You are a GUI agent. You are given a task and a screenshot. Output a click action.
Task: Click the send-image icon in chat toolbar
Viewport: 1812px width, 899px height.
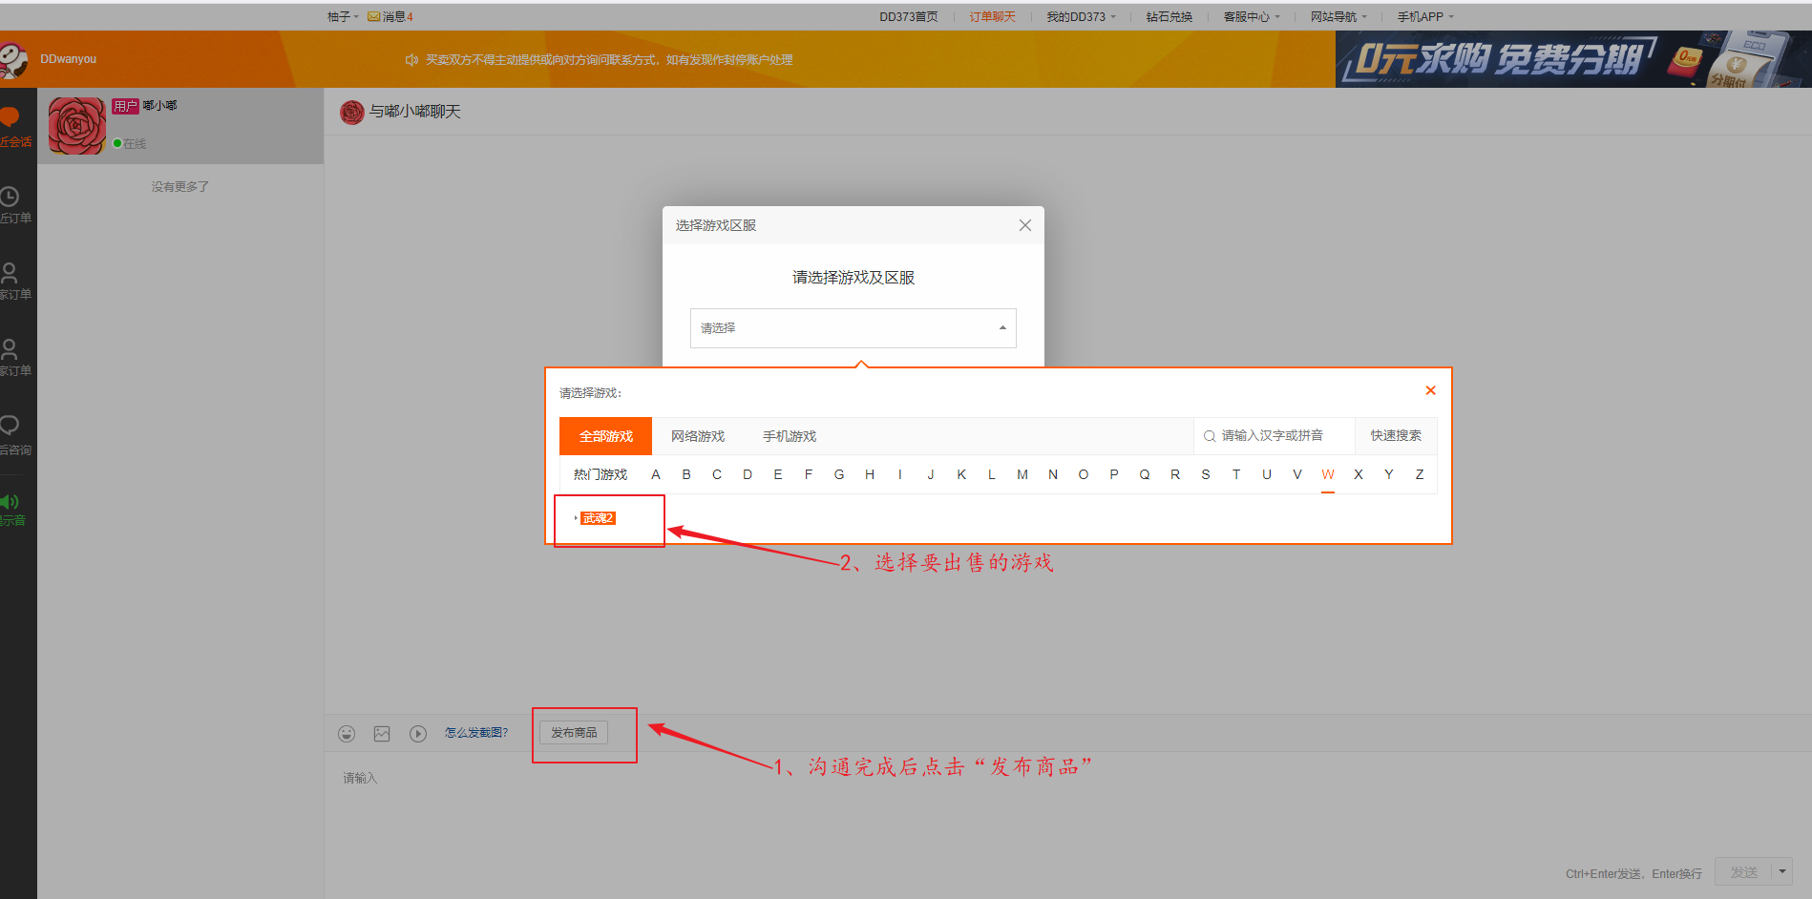pos(382,733)
